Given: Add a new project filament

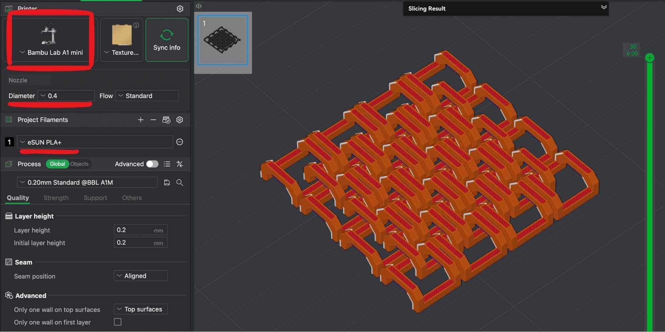Looking at the screenshot, I should (141, 120).
